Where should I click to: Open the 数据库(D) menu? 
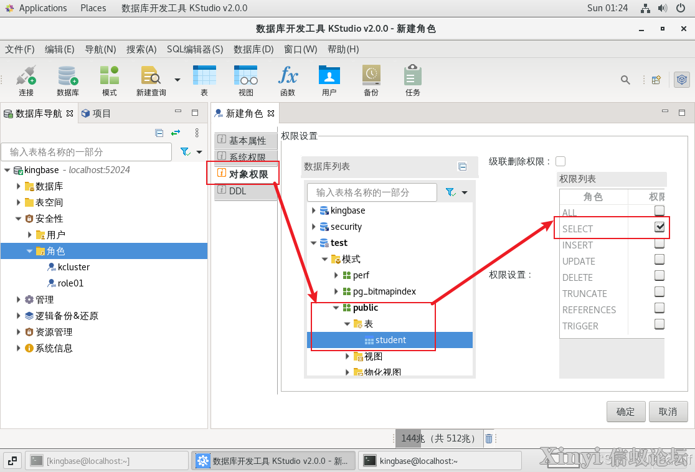[x=253, y=49]
